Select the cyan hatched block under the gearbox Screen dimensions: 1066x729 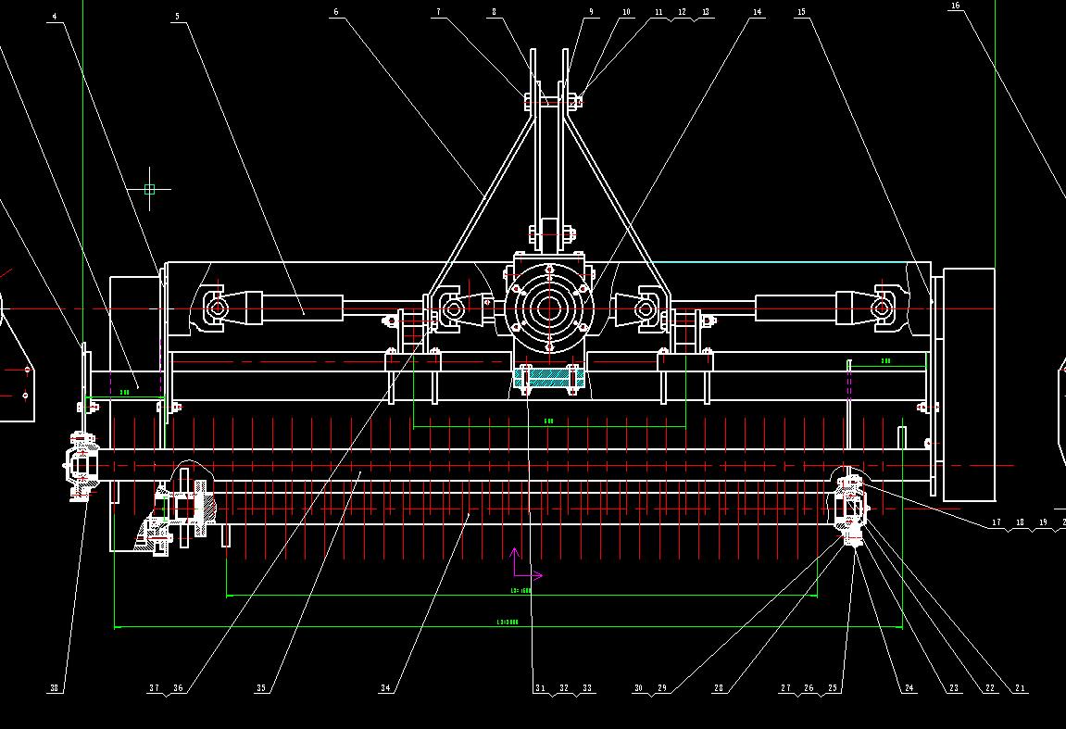(x=549, y=377)
